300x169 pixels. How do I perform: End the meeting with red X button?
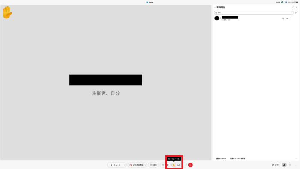coord(190,165)
